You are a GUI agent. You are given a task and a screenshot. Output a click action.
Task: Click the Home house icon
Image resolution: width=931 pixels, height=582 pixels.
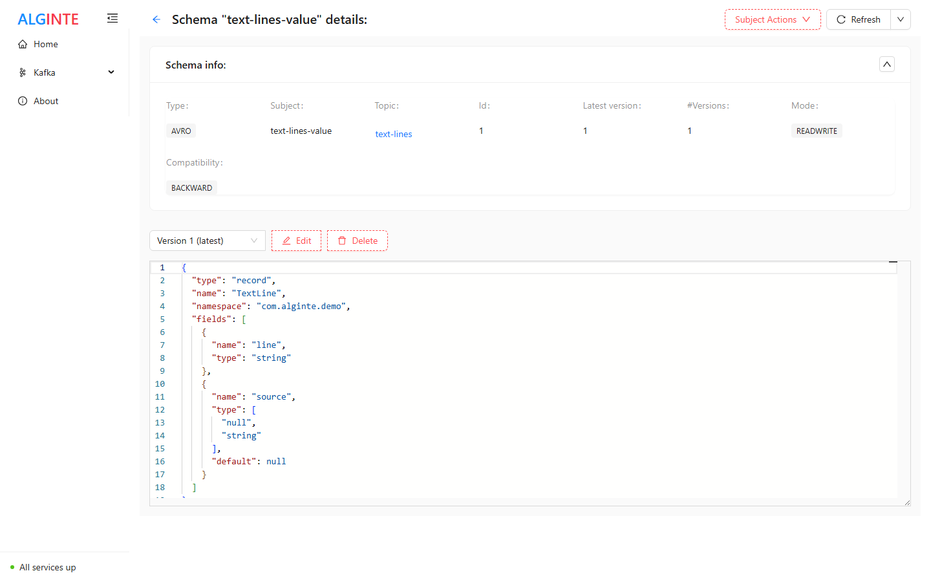[x=23, y=44]
